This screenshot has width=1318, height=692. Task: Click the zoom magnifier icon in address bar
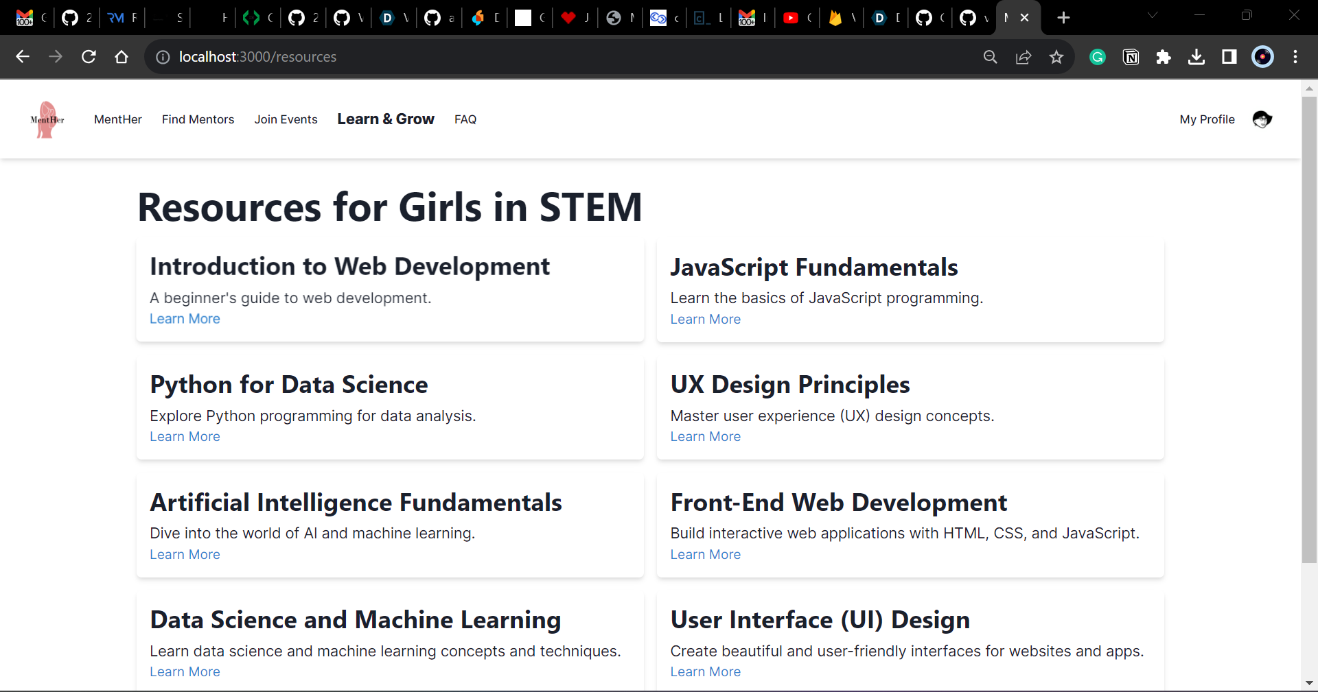click(x=990, y=57)
